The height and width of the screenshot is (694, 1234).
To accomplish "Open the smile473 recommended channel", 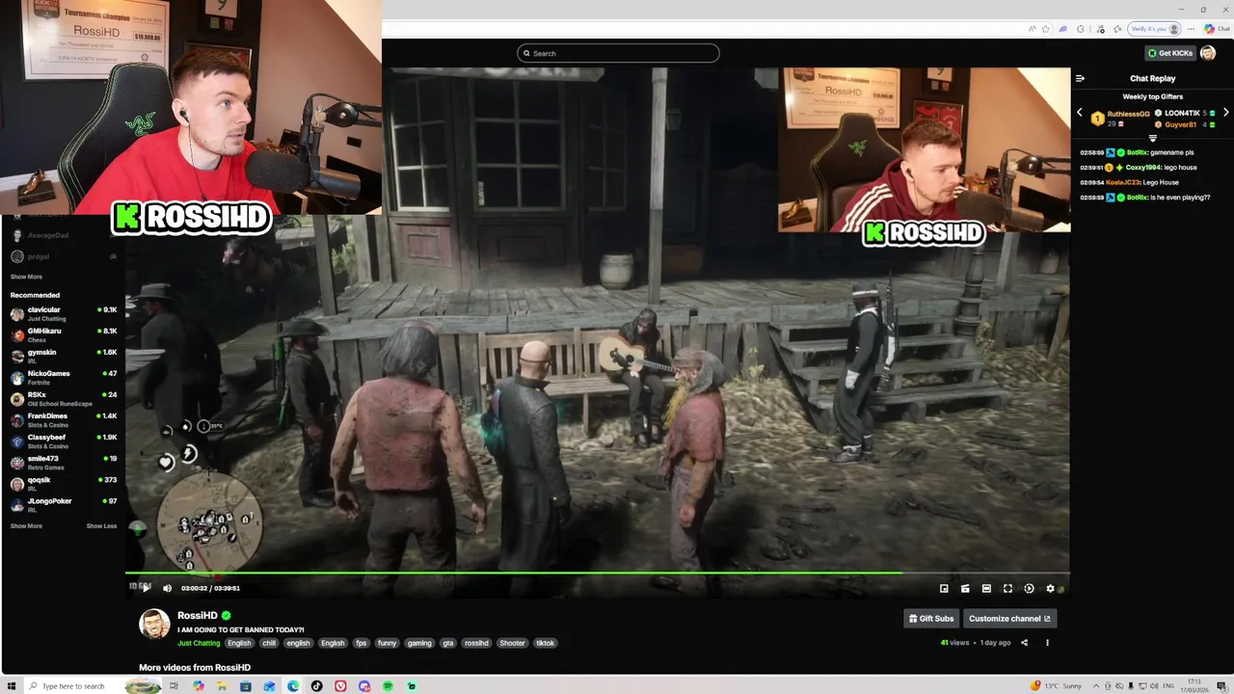I will [x=63, y=462].
